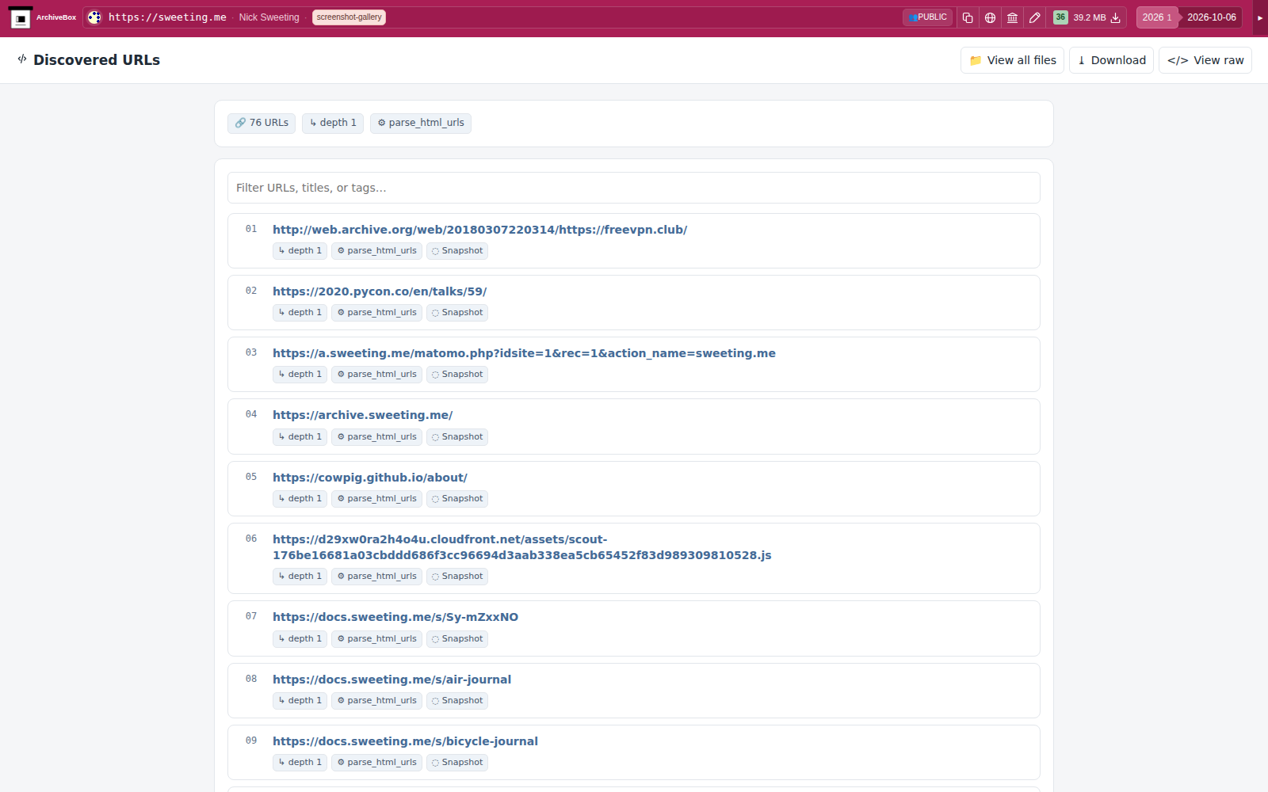Select the 2026 1 timeline segment
1268x792 pixels.
1157,17
